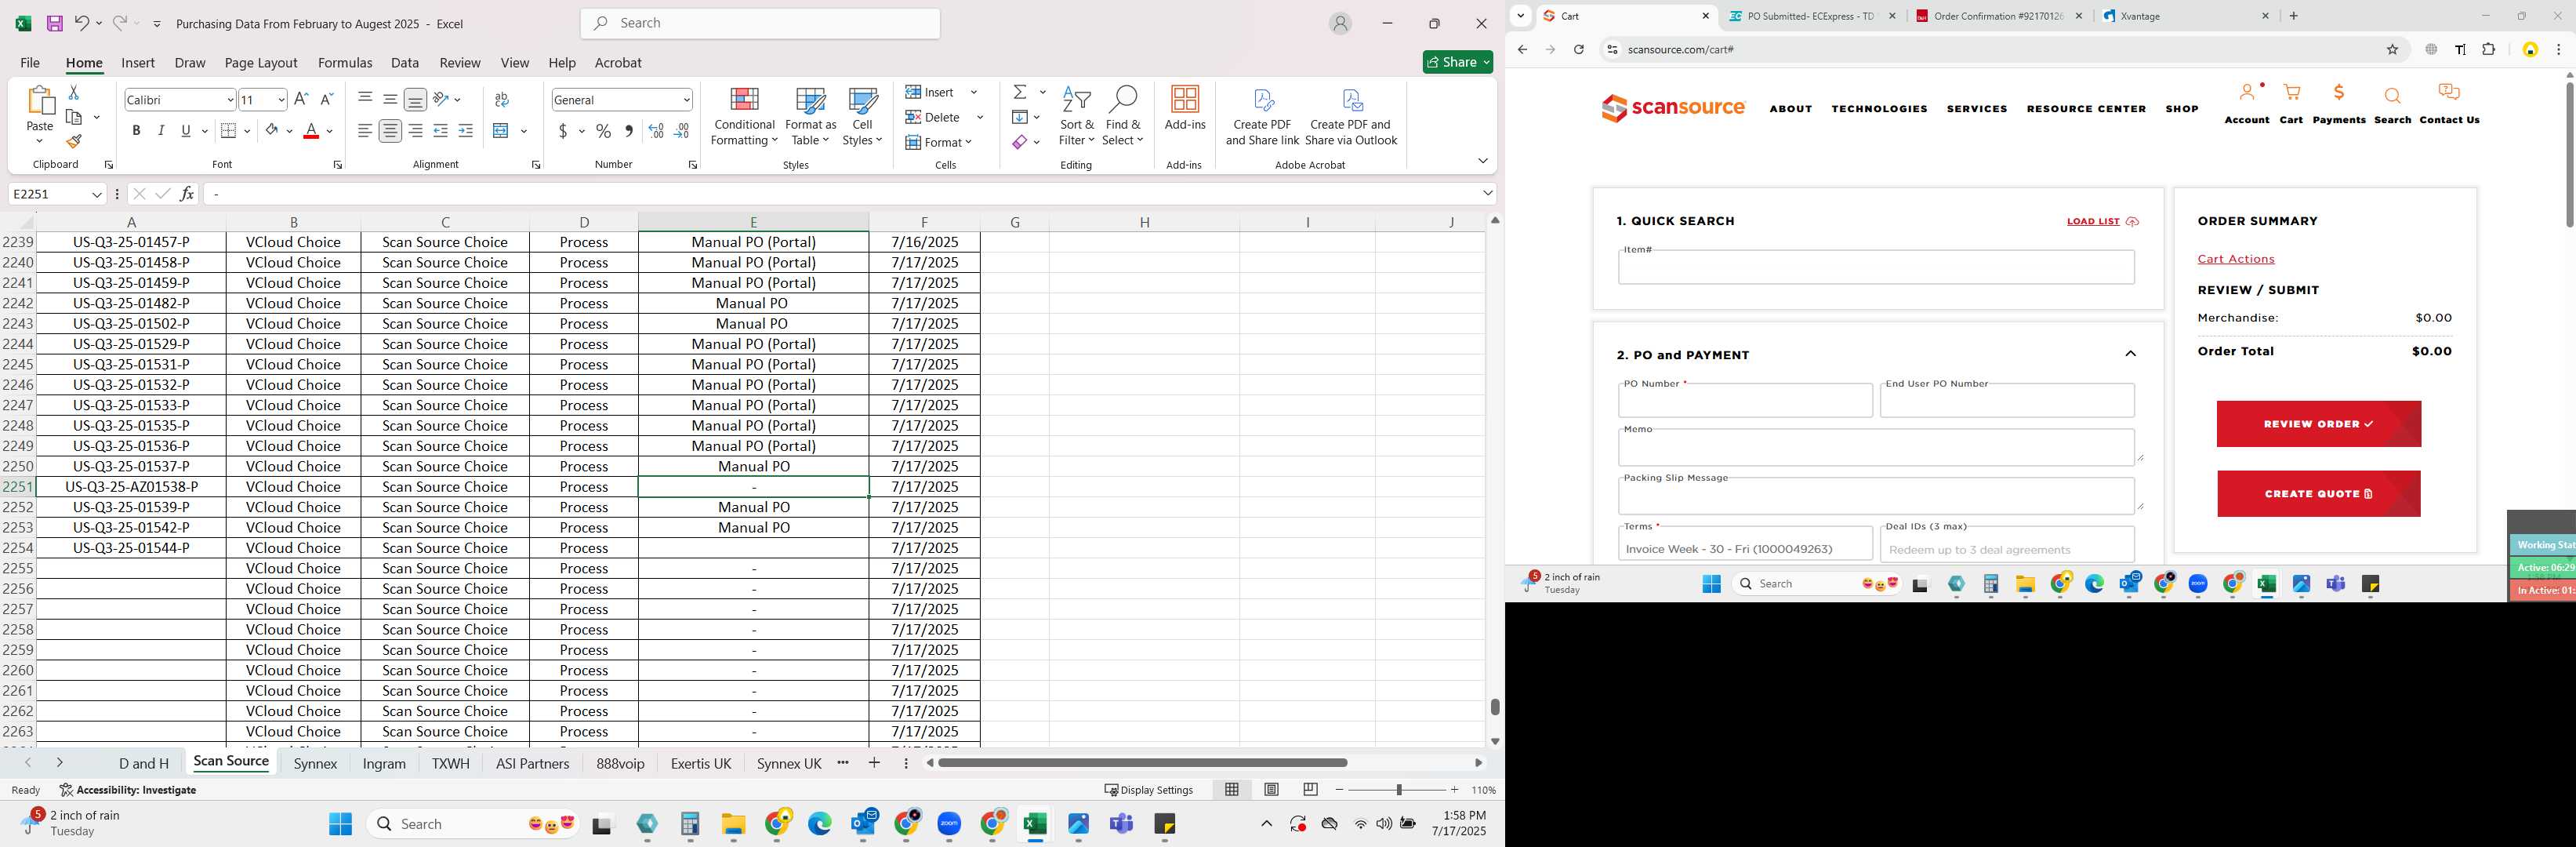Open the Page Layout ribbon tab

click(261, 62)
